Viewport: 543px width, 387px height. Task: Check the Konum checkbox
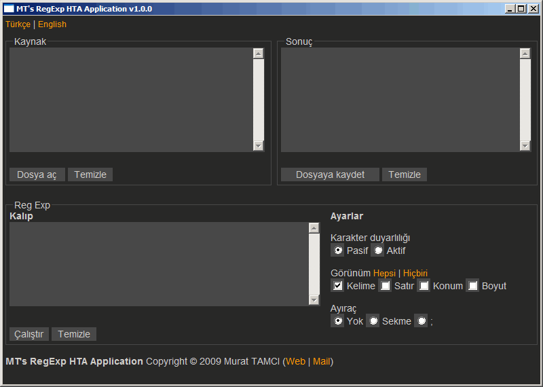tap(424, 286)
